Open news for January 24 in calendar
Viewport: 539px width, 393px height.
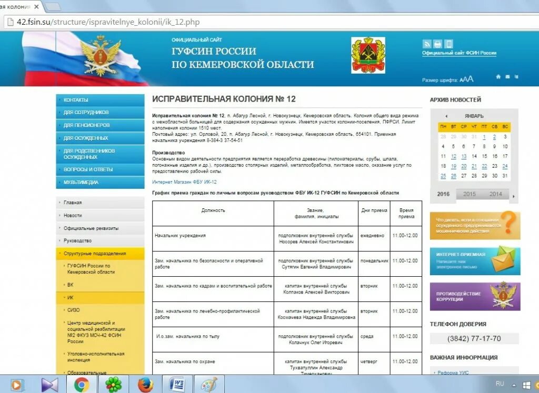tap(505, 166)
